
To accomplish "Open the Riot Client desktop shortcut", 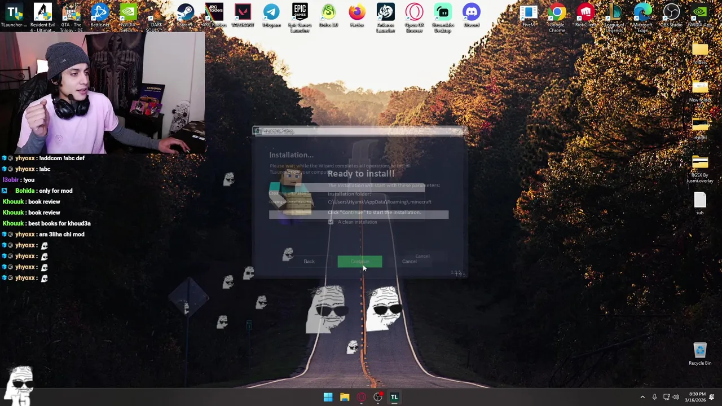I will [585, 15].
